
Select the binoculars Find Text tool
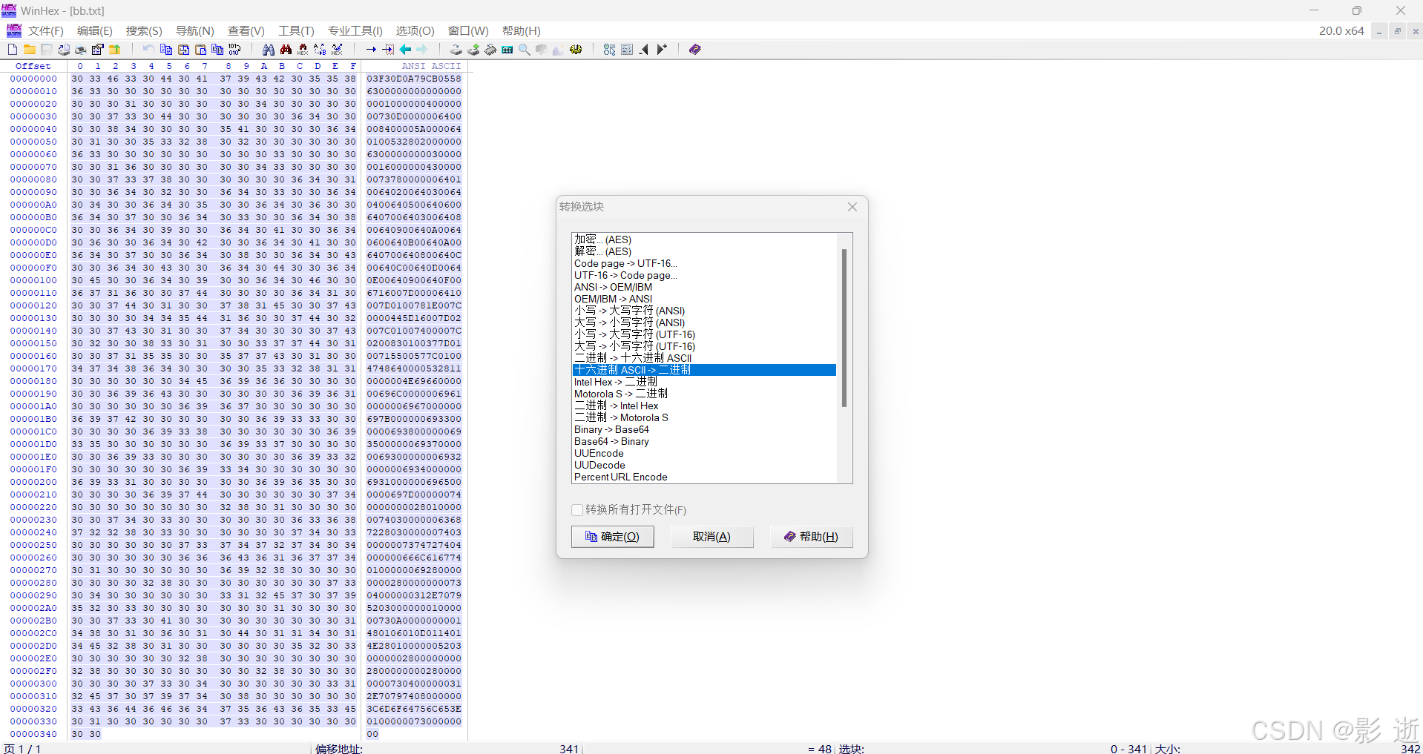coord(268,50)
